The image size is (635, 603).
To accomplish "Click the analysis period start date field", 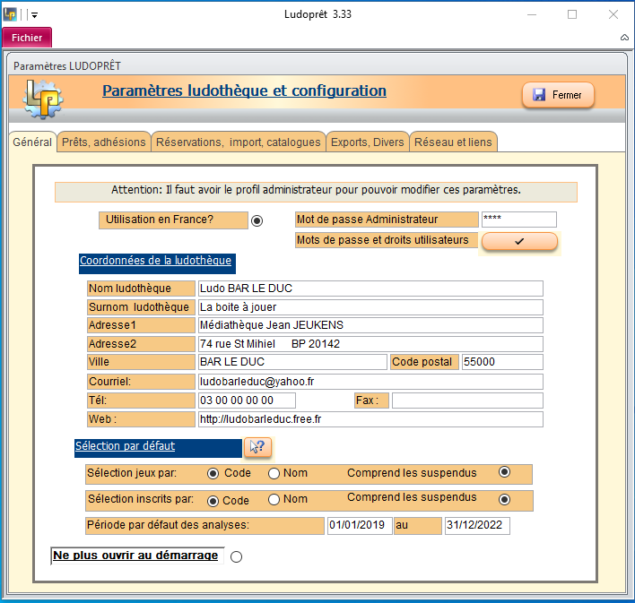I will coord(360,526).
